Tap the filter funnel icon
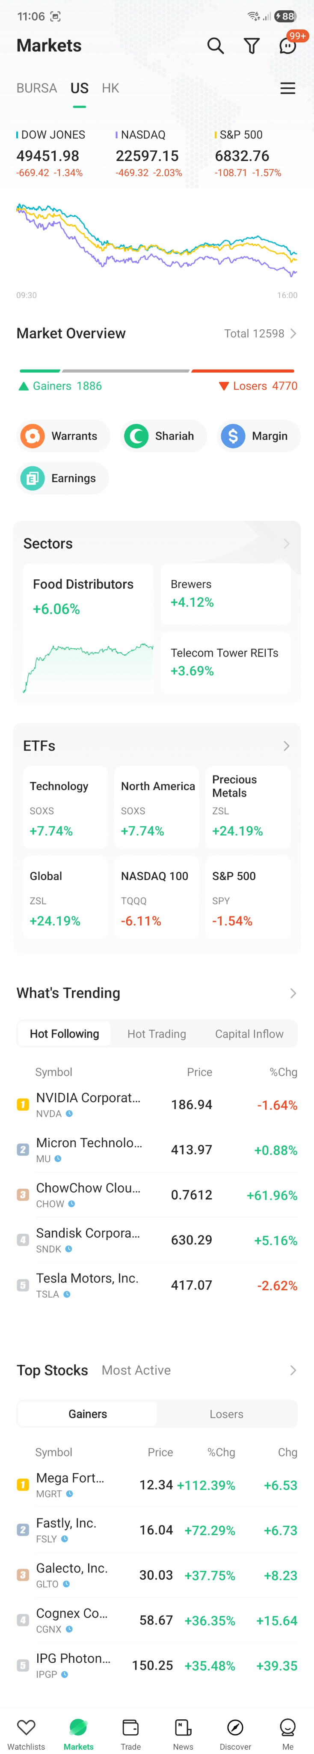 [252, 46]
